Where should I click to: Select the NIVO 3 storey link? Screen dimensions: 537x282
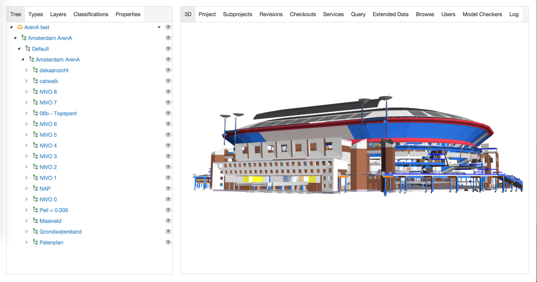point(48,156)
